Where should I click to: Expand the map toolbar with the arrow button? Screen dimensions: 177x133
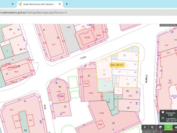point(145,128)
